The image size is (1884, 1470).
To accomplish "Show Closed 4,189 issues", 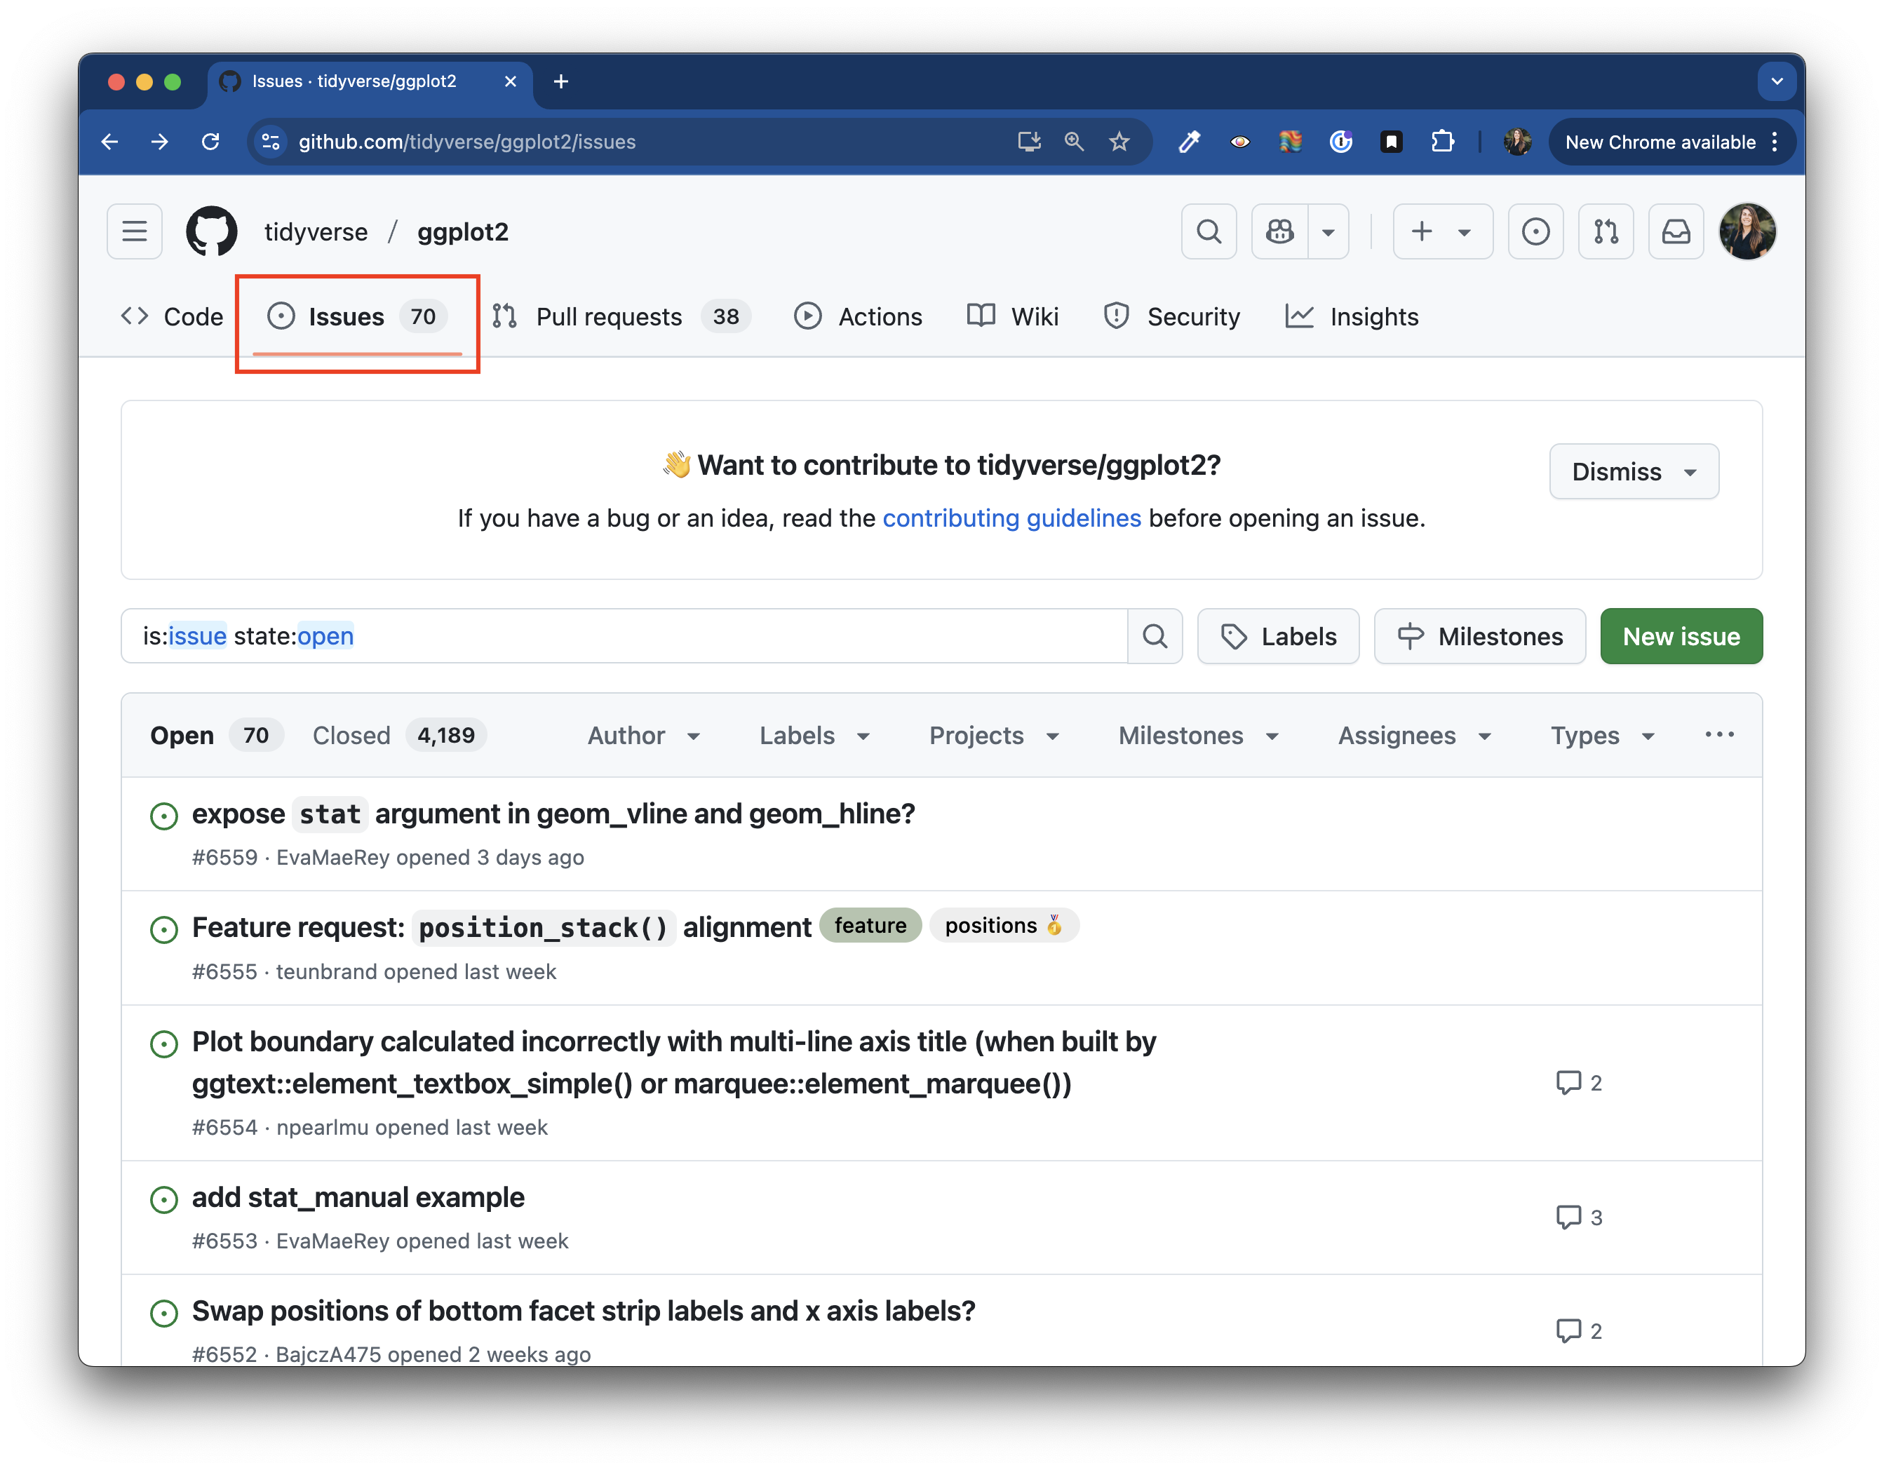I will click(x=398, y=735).
